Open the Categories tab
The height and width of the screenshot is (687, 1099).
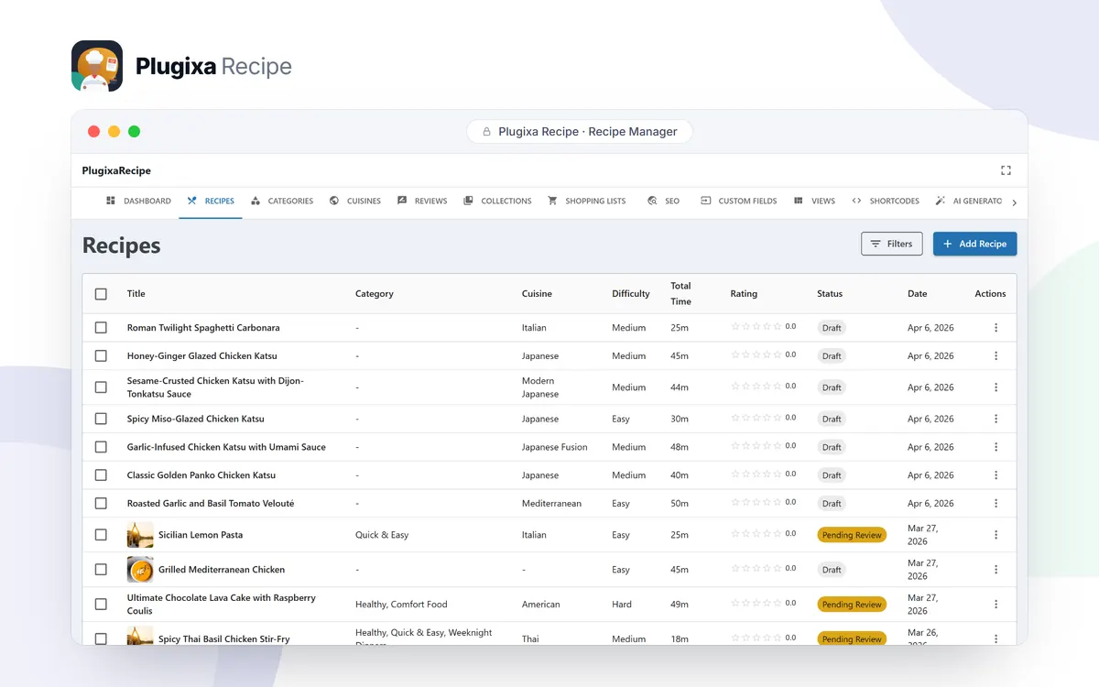[x=282, y=201]
